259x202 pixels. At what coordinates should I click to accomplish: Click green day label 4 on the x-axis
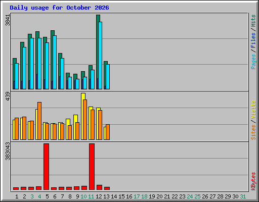(x=39, y=196)
